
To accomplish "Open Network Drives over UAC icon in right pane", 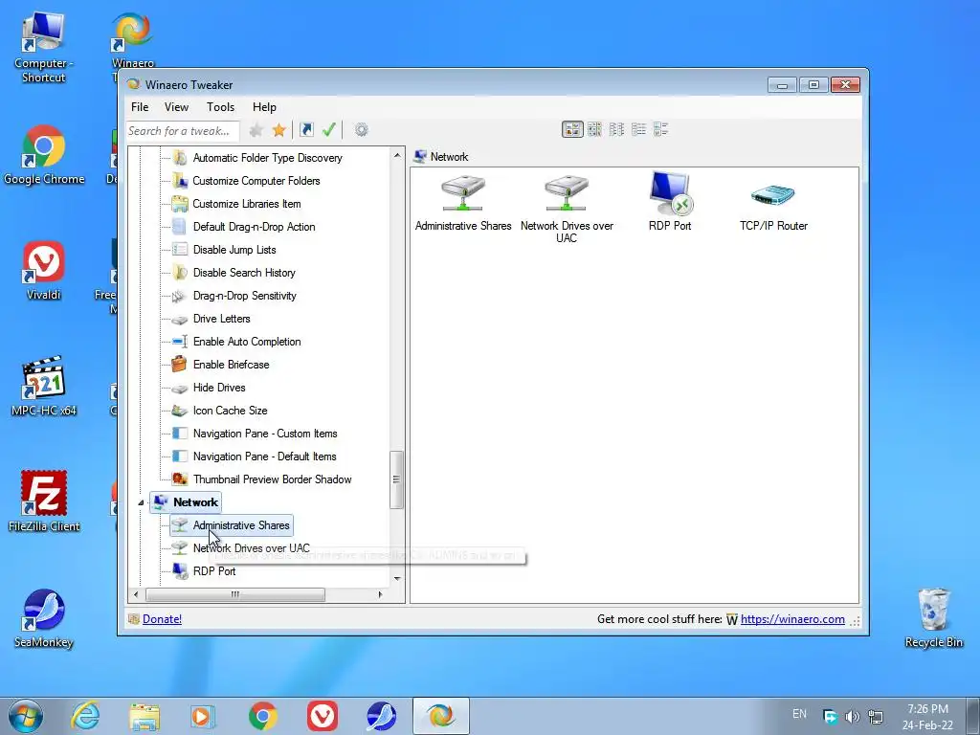I will pos(567,208).
